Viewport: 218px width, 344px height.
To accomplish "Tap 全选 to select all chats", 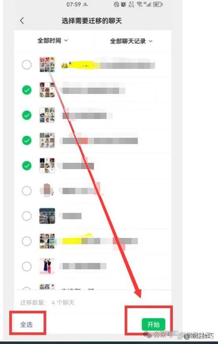I will [x=26, y=324].
